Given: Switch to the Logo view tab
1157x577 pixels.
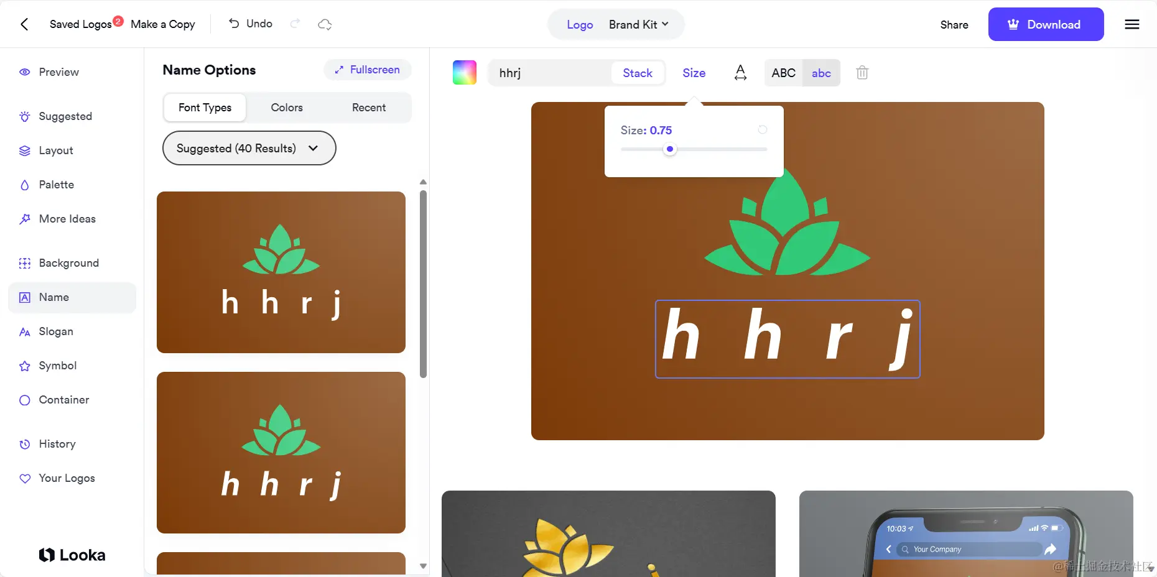Looking at the screenshot, I should click(580, 25).
